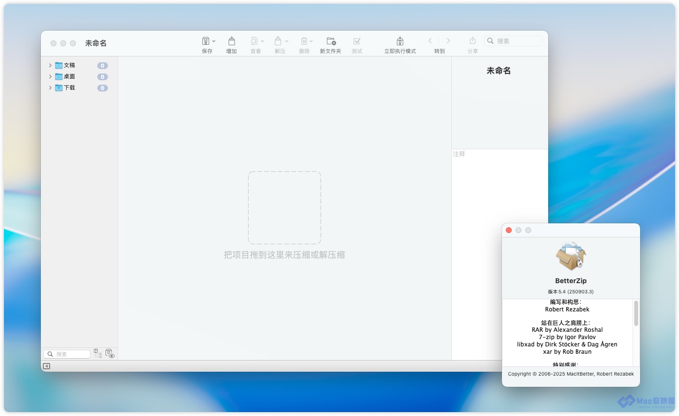Click the 未命名 title in info panel
Image resolution: width=679 pixels, height=416 pixels.
499,71
